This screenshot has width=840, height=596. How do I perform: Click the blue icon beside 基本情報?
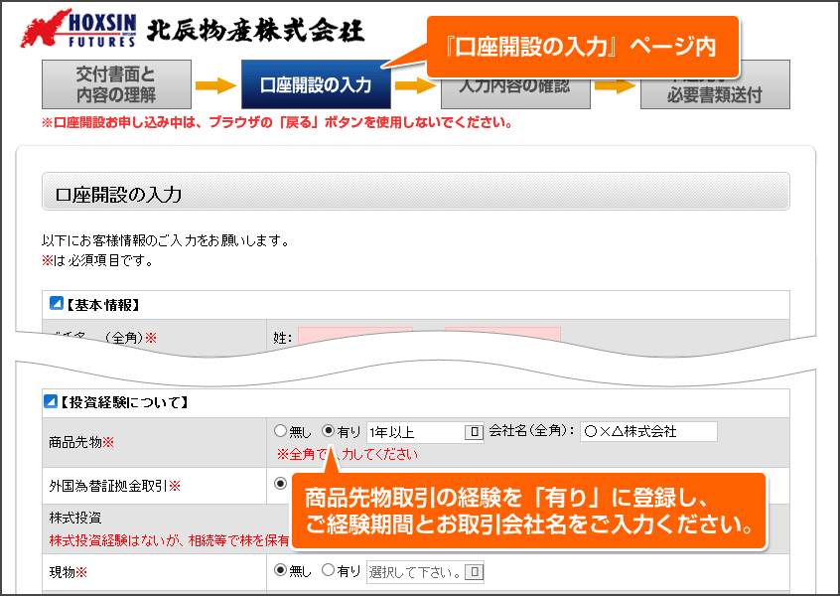(x=57, y=304)
